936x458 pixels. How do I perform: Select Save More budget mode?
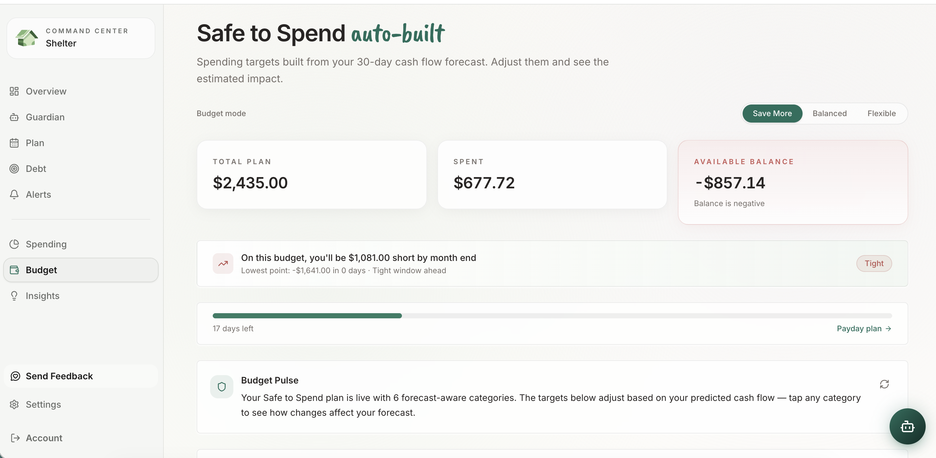[x=772, y=114]
